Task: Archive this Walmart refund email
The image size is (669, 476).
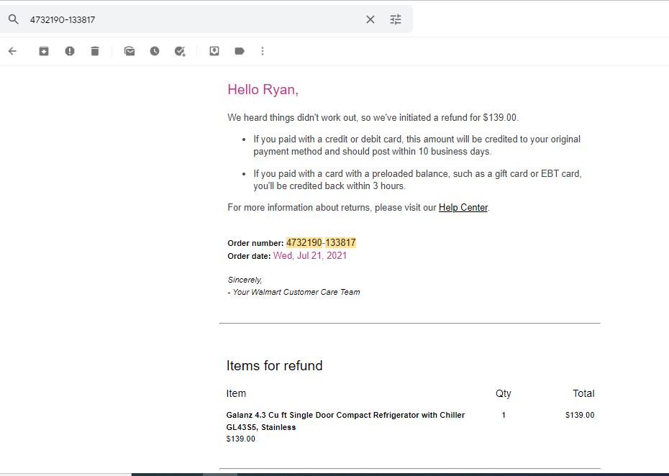Action: [x=43, y=51]
